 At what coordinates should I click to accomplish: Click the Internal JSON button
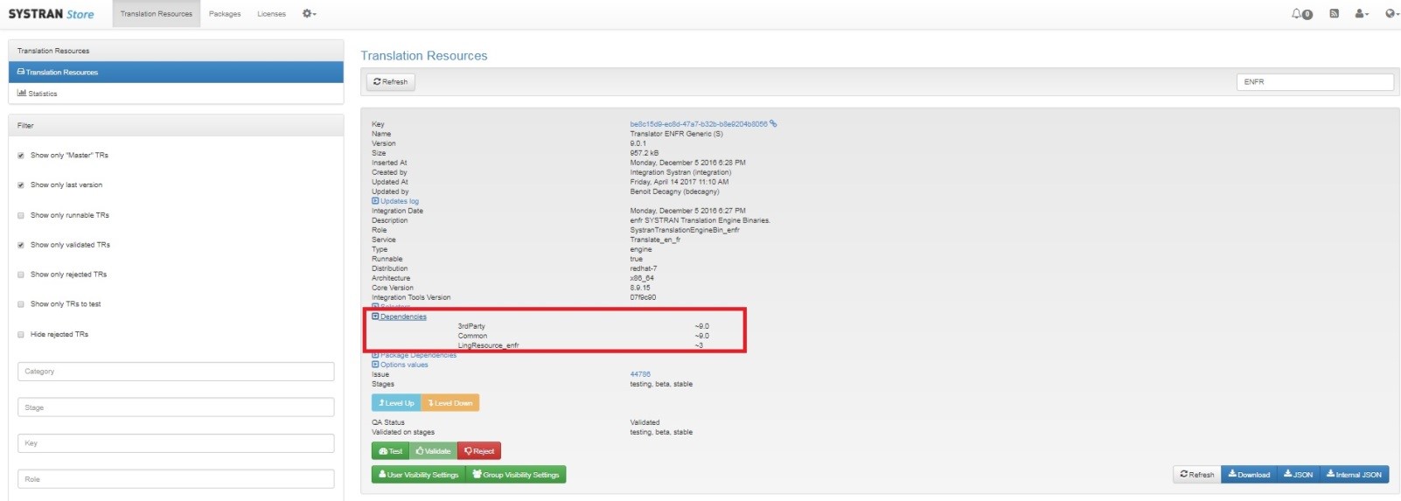pos(1354,474)
